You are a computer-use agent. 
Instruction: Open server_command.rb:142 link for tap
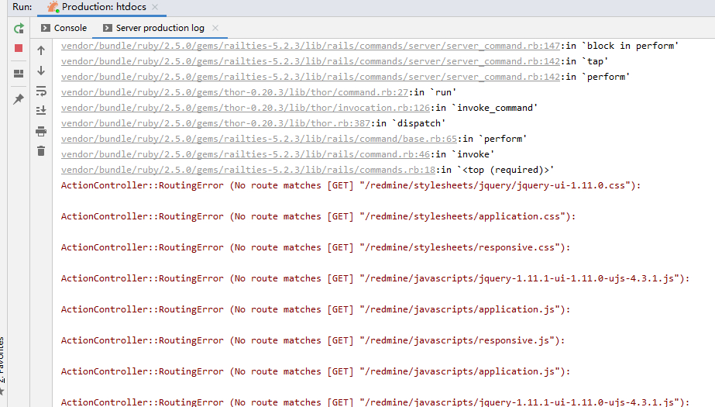click(311, 61)
